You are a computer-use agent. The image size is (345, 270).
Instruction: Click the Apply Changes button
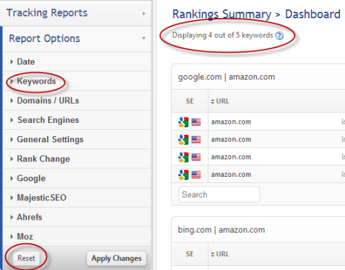117,258
